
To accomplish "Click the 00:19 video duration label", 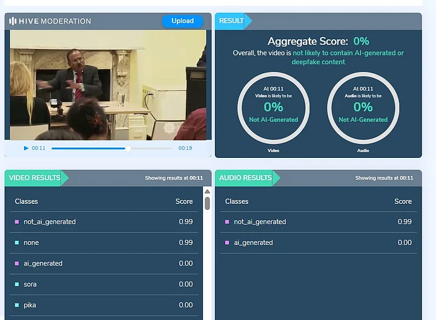I will pyautogui.click(x=185, y=148).
